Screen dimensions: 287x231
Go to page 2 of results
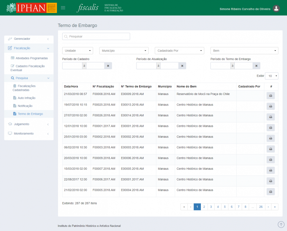click(x=204, y=207)
